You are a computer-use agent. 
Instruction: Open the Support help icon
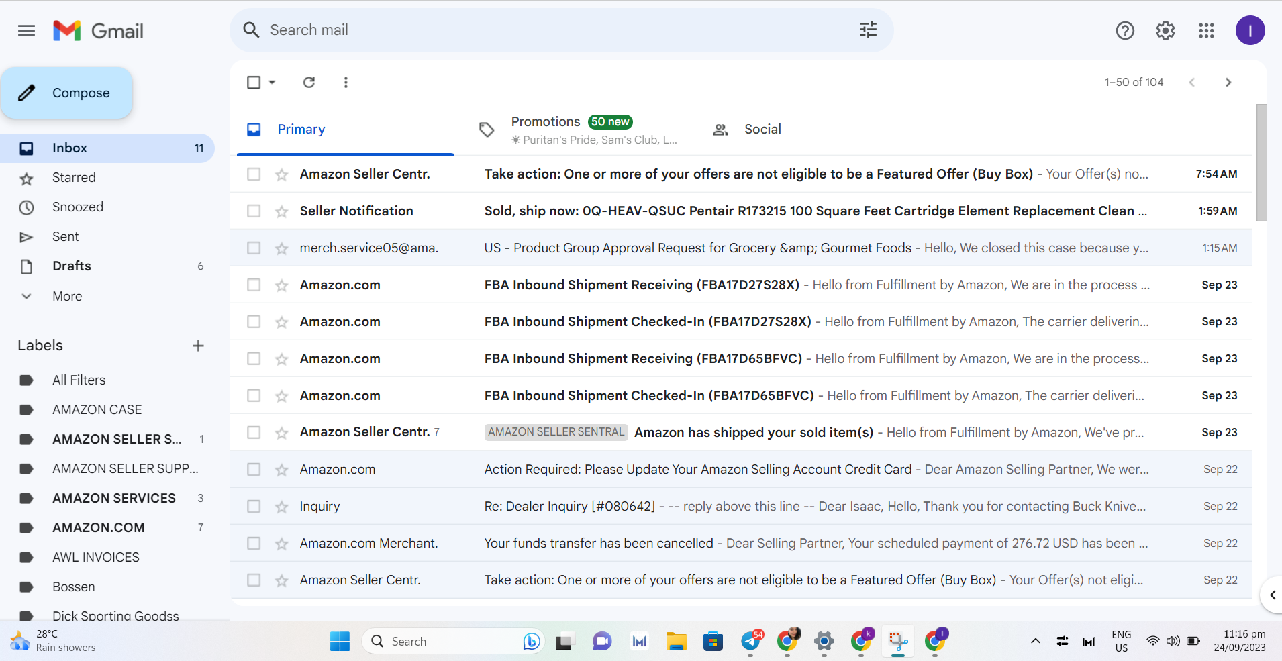1125,31
